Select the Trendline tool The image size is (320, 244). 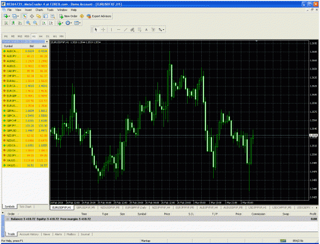click(125, 30)
